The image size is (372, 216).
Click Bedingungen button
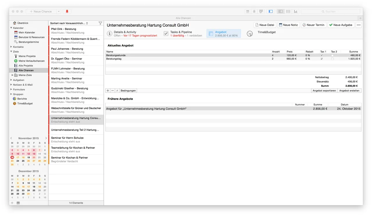pos(128,91)
